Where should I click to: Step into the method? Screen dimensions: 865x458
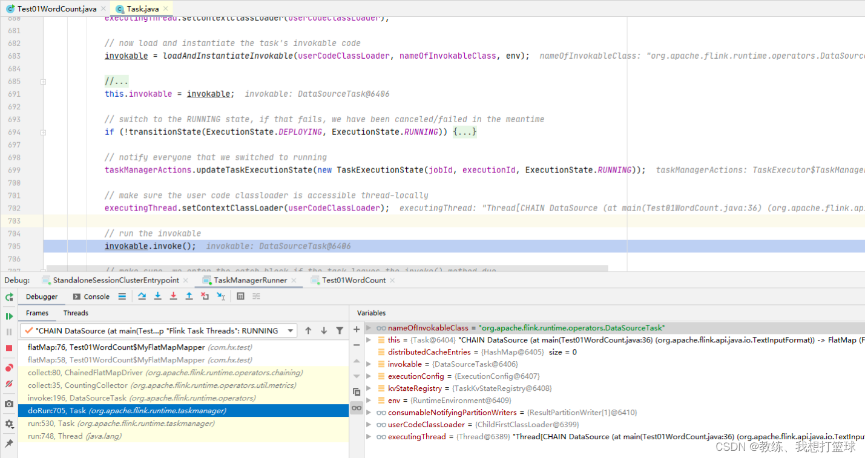coord(157,296)
